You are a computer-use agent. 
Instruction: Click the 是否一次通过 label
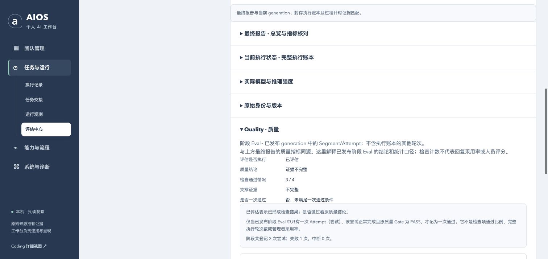[253, 200]
